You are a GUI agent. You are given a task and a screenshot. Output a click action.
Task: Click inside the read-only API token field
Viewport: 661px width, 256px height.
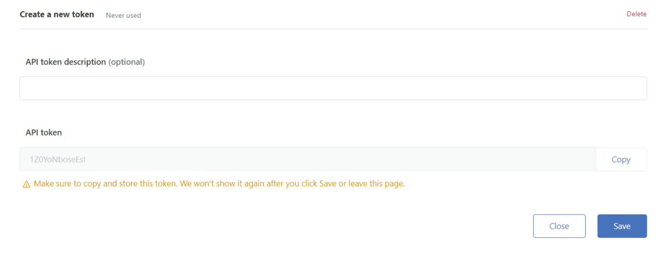[x=308, y=159]
